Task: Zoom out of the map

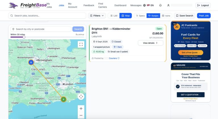Action: click(81, 115)
